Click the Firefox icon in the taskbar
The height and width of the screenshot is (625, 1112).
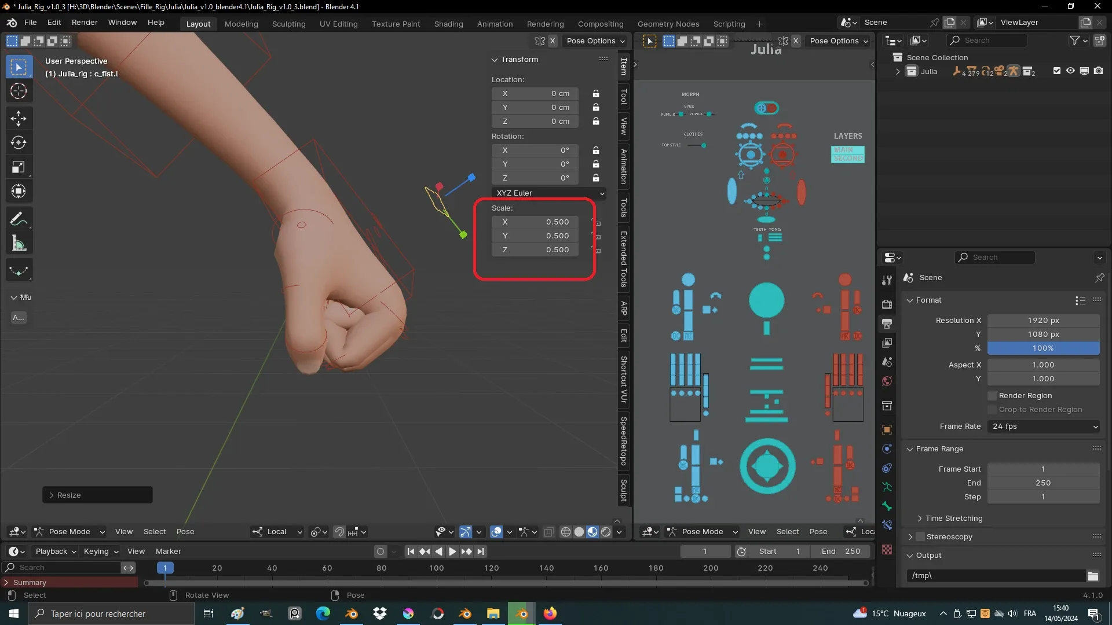[x=550, y=613]
